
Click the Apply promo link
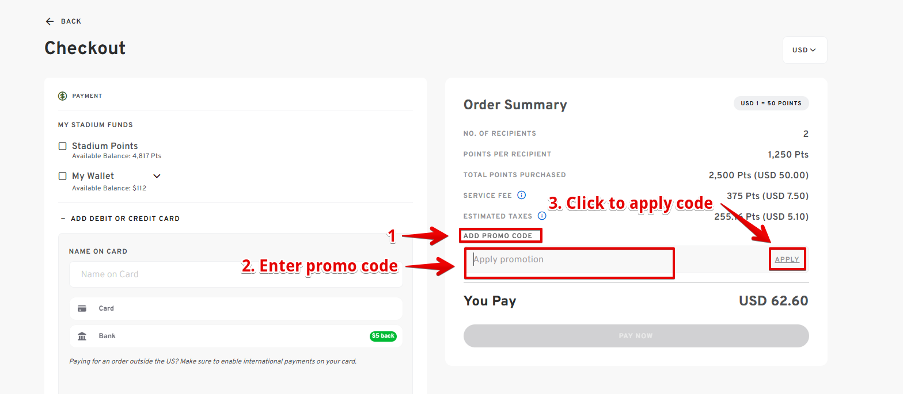point(787,259)
